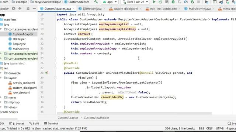This screenshot has width=236, height=132.
Task: Click the CustomViewHolder breadcrumb below the editor
Action: [x=97, y=118]
